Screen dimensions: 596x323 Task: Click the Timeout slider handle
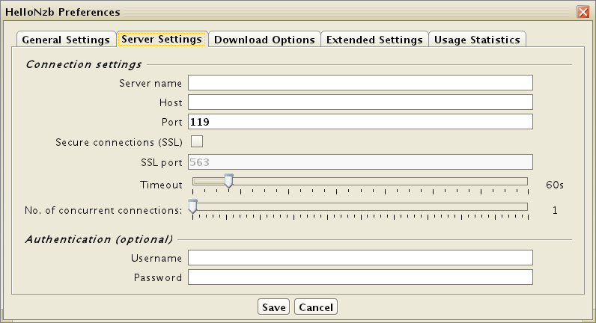click(x=228, y=181)
